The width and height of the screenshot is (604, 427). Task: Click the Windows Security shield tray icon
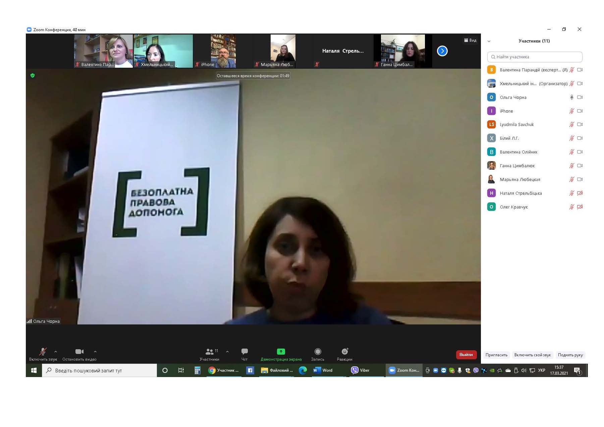click(x=468, y=370)
